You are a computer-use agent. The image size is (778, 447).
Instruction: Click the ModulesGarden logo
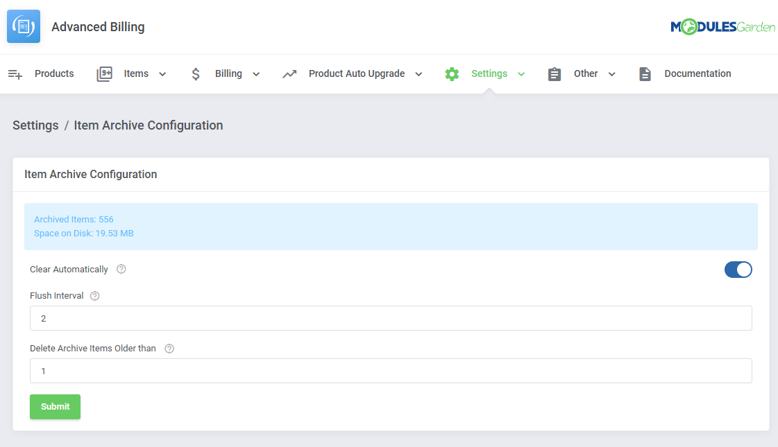722,27
